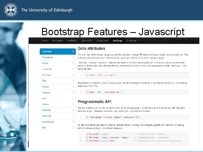Click the Programmatic API heading
Image resolution: width=203 pixels, height=152 pixels.
(x=94, y=102)
